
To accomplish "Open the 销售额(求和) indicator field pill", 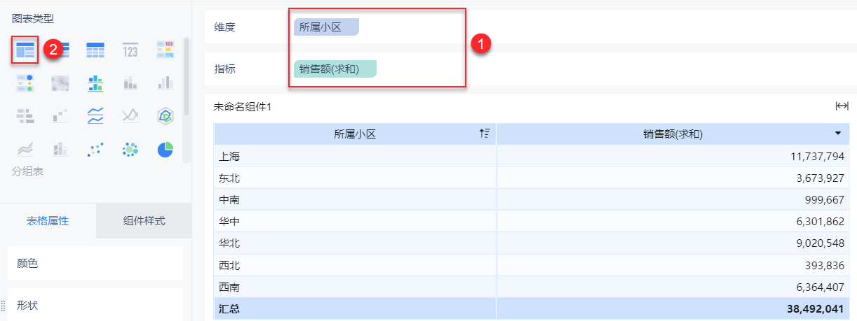I will [335, 69].
